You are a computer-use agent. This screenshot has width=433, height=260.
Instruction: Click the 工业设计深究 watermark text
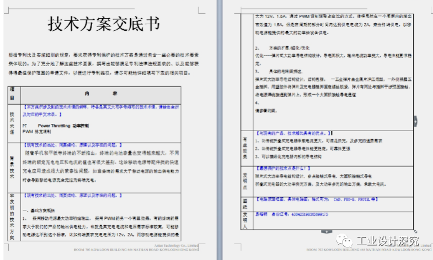(x=387, y=241)
